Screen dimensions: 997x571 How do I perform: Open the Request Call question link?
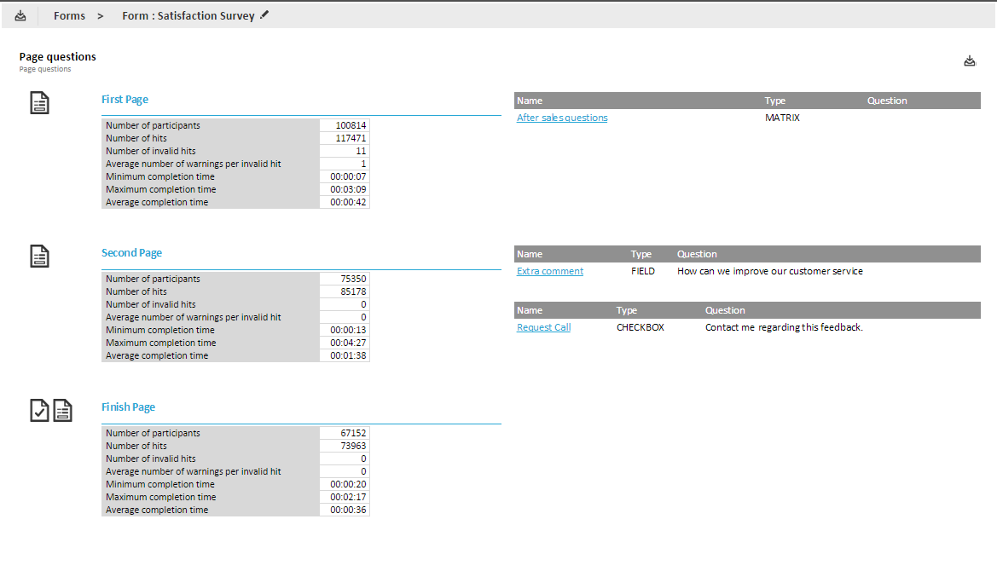pos(543,327)
